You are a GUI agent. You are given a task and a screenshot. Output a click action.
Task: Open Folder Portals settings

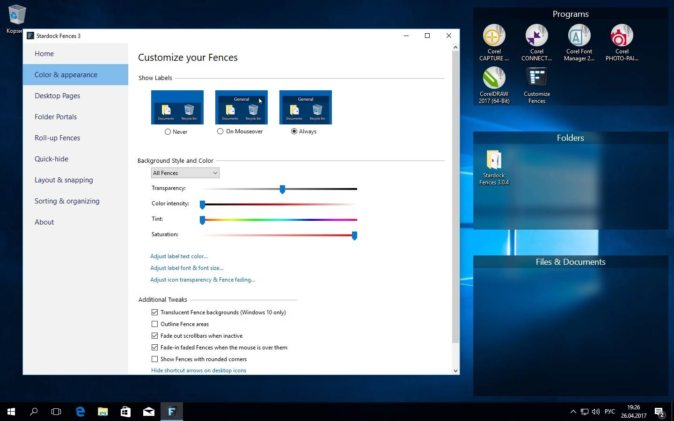[75, 117]
